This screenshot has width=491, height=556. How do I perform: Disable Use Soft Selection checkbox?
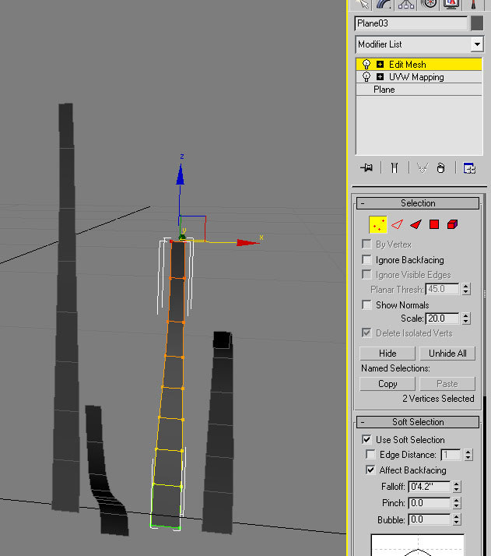coord(366,439)
